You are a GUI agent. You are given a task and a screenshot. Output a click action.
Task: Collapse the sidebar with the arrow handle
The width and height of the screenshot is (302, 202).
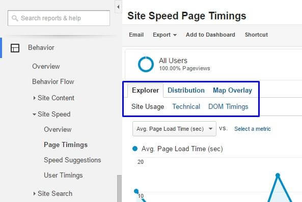pyautogui.click(x=118, y=7)
